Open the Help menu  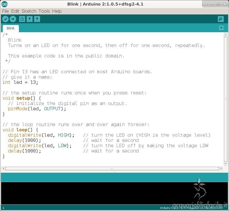point(57,11)
